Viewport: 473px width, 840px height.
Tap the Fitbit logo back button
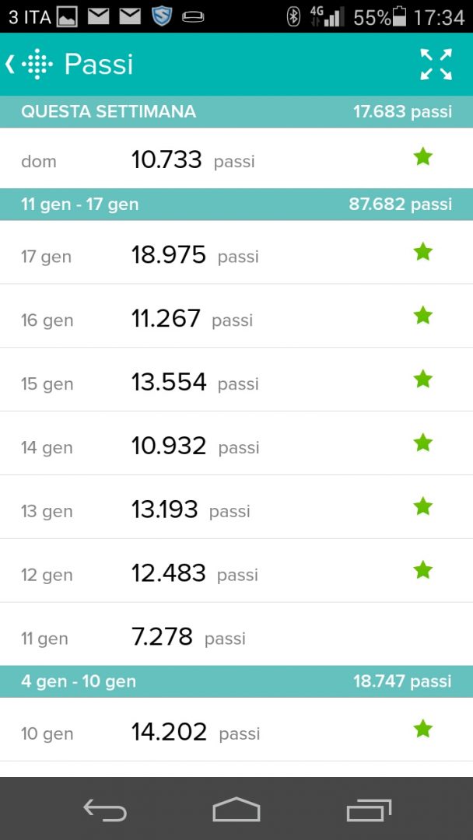[x=29, y=64]
